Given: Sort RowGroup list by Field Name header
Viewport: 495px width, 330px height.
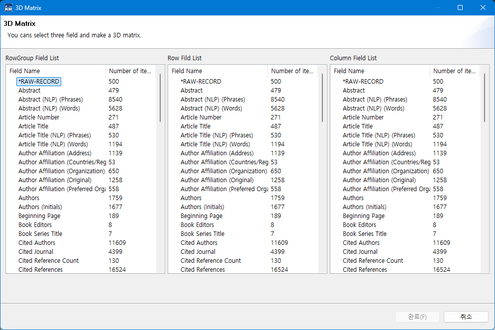Looking at the screenshot, I should 56,71.
